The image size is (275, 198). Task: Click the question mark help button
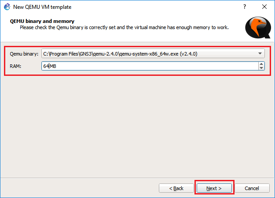point(244,7)
